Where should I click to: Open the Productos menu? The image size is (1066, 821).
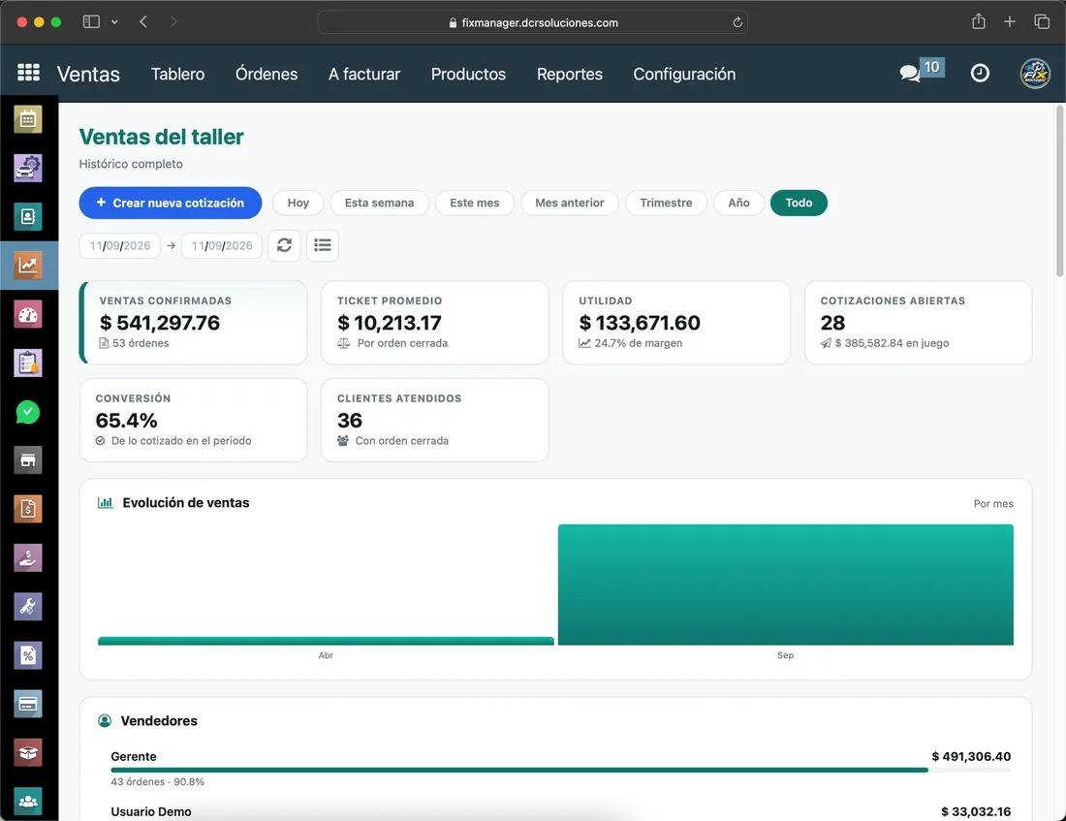(x=468, y=74)
